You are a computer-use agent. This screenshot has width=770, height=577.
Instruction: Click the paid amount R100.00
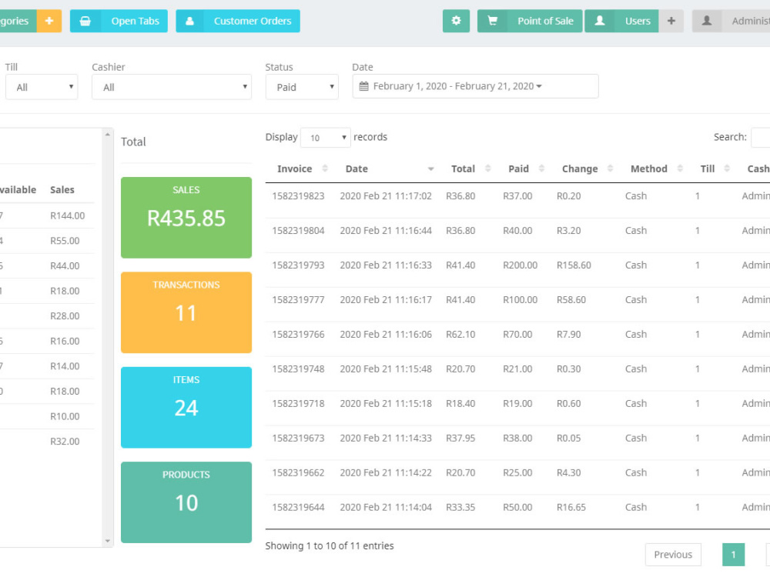520,300
